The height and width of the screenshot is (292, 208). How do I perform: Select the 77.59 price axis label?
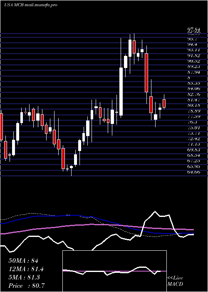(194, 116)
